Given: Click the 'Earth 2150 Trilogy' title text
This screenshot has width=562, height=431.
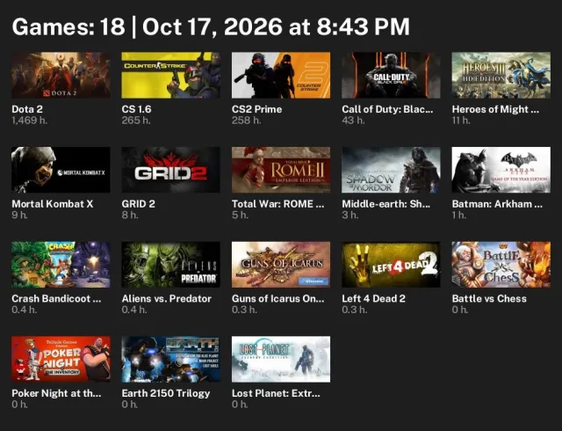Looking at the screenshot, I should click(166, 393).
